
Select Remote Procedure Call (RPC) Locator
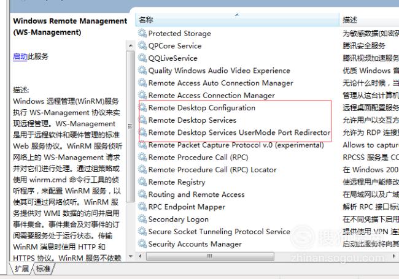tap(212, 170)
